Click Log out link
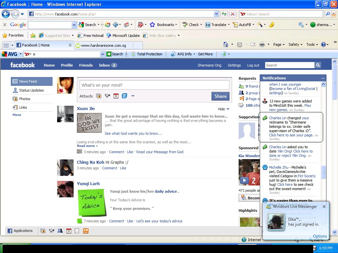 (253, 65)
